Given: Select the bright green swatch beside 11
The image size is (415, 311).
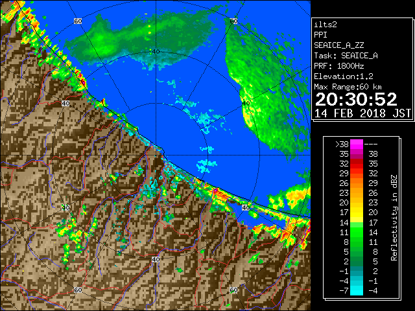Looking at the screenshot, I should (357, 232).
